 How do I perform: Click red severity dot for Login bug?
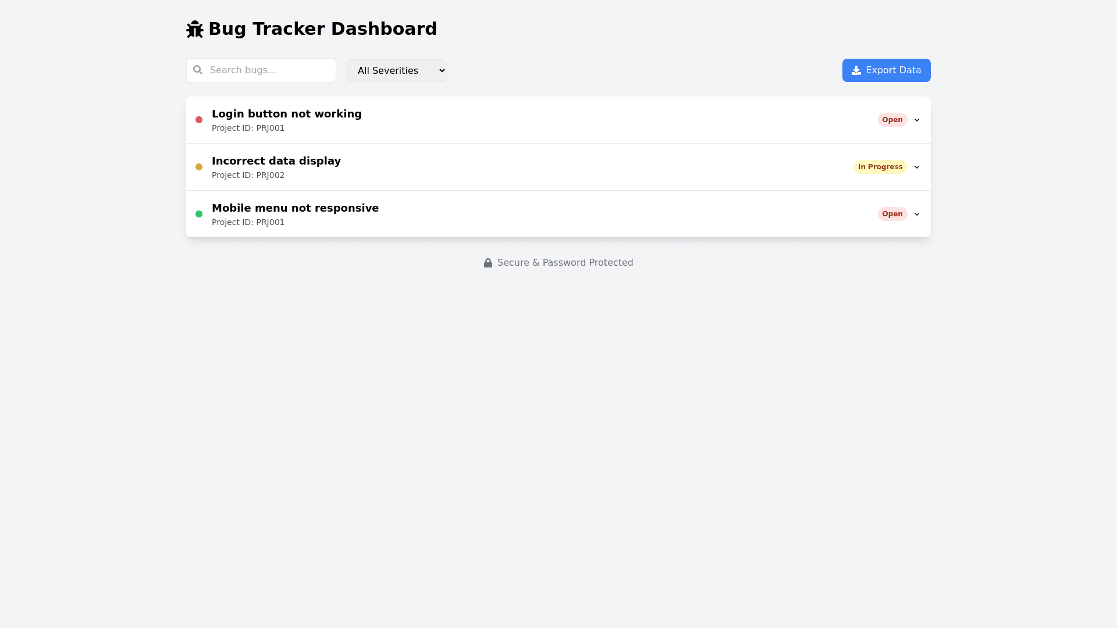point(199,120)
